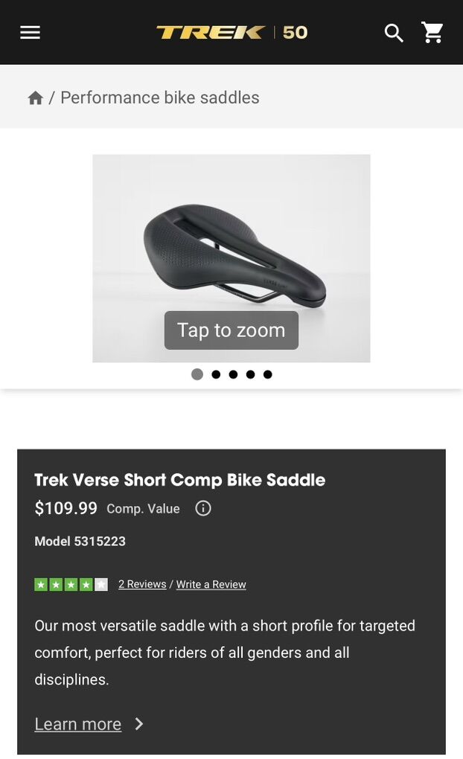Open the 2 Reviews link

[142, 584]
